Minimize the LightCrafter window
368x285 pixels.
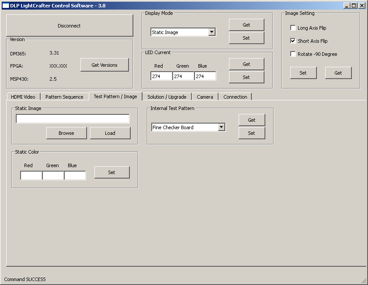[347, 6]
